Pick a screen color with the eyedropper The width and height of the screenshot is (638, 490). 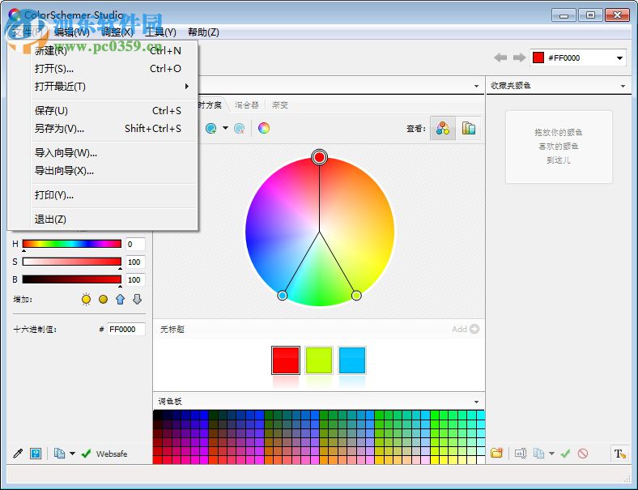pos(18,454)
